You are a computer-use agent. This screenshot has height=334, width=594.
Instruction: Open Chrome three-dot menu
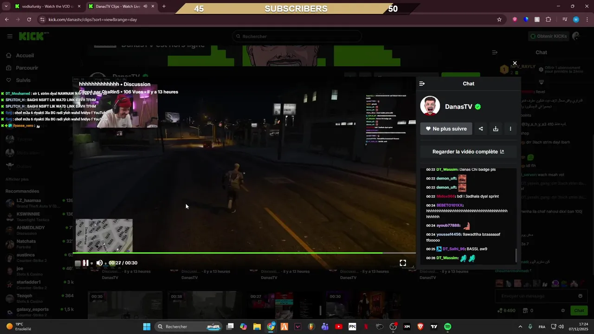pos(587,19)
